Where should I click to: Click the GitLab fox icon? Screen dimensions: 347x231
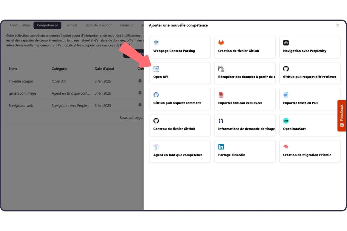point(221,43)
